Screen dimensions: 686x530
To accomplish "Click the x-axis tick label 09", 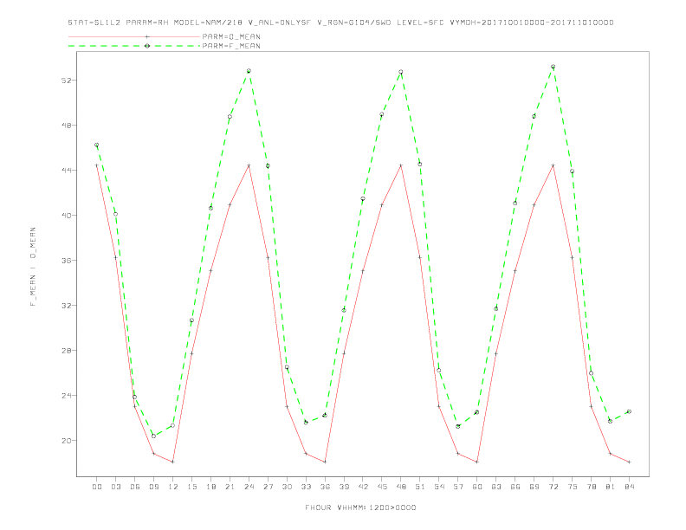I will pyautogui.click(x=153, y=487).
